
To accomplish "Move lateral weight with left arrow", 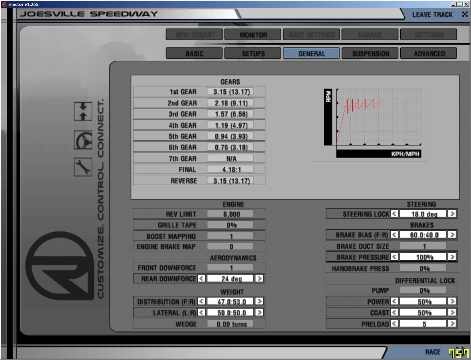I will pos(201,312).
